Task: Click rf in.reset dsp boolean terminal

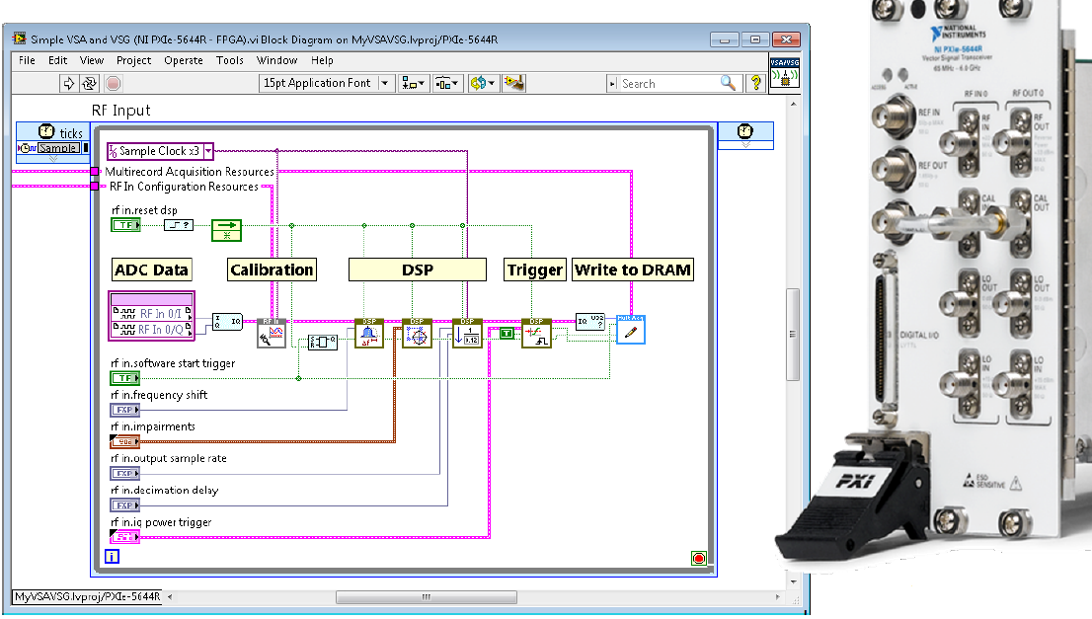Action: click(x=125, y=226)
